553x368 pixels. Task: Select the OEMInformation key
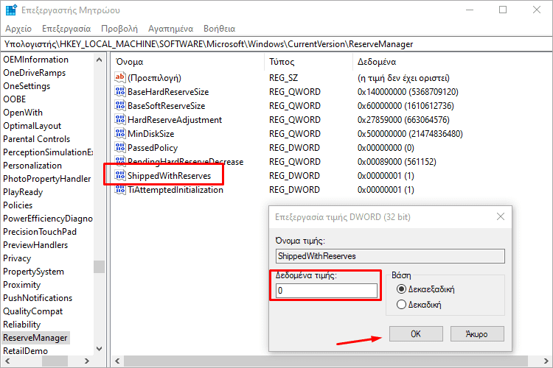tap(35, 60)
